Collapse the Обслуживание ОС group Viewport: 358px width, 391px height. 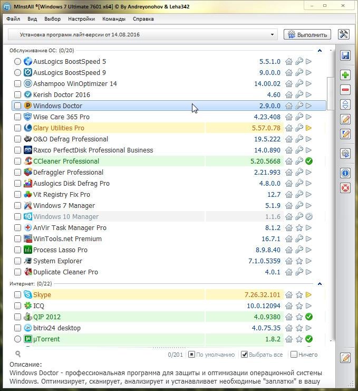pyautogui.click(x=320, y=51)
